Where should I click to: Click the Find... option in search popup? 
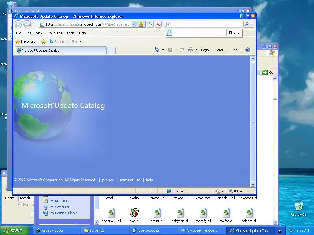[234, 32]
